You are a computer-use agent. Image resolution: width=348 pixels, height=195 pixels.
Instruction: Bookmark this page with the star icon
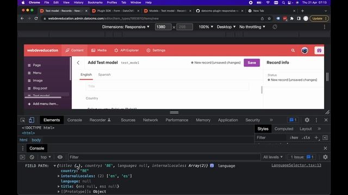point(269,18)
